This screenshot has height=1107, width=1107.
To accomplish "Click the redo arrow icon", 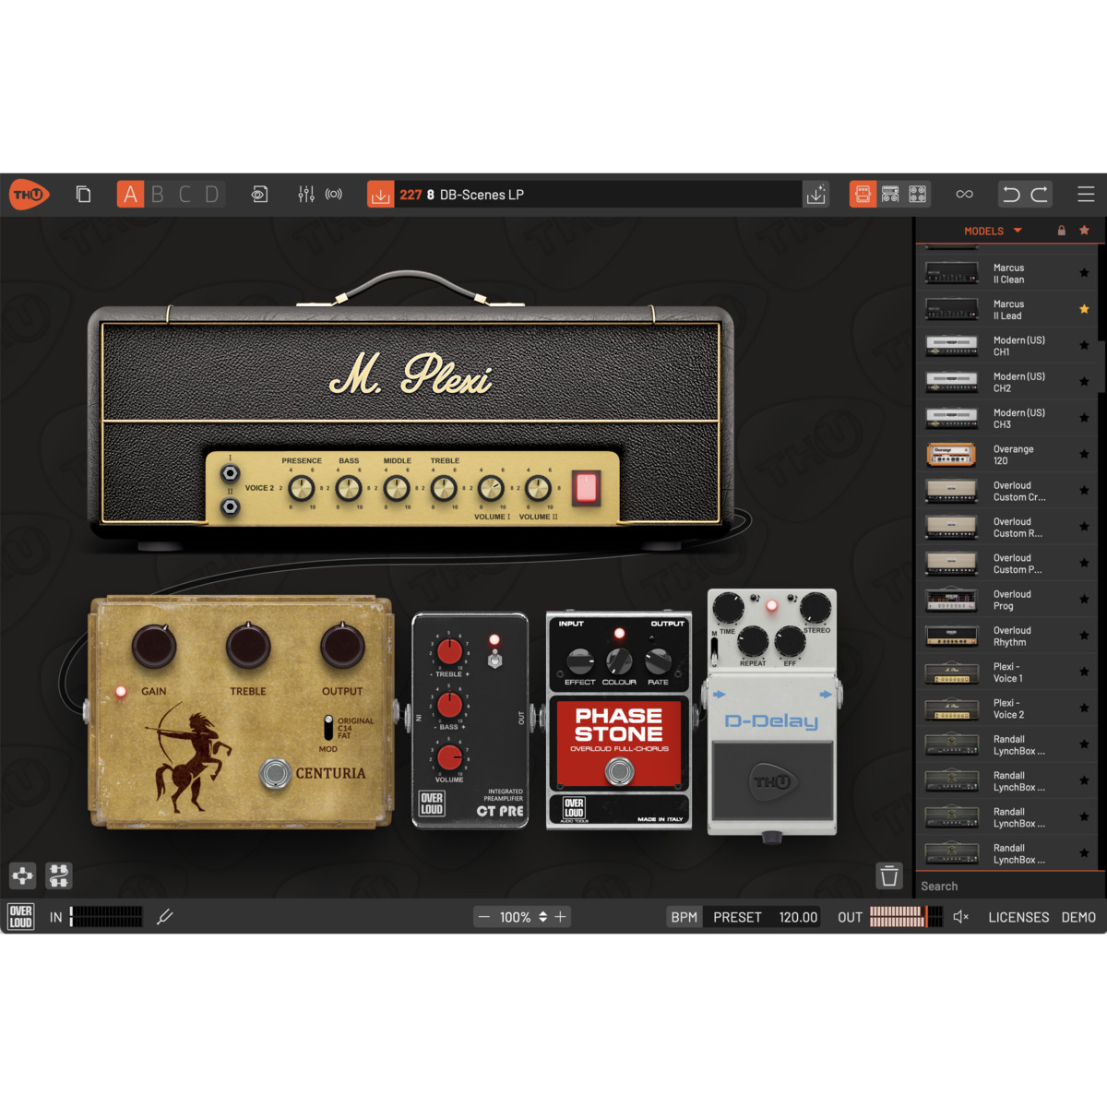I will (x=1040, y=195).
